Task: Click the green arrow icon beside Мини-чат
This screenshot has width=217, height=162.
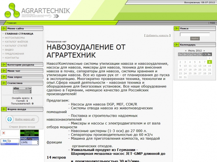Action: [x=4, y=71]
